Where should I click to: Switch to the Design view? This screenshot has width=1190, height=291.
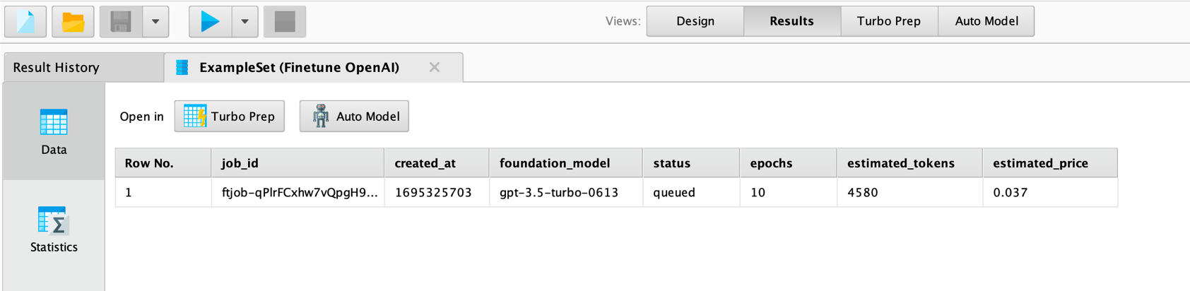(x=695, y=21)
